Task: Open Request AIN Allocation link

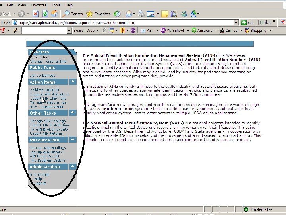Action: [49, 94]
